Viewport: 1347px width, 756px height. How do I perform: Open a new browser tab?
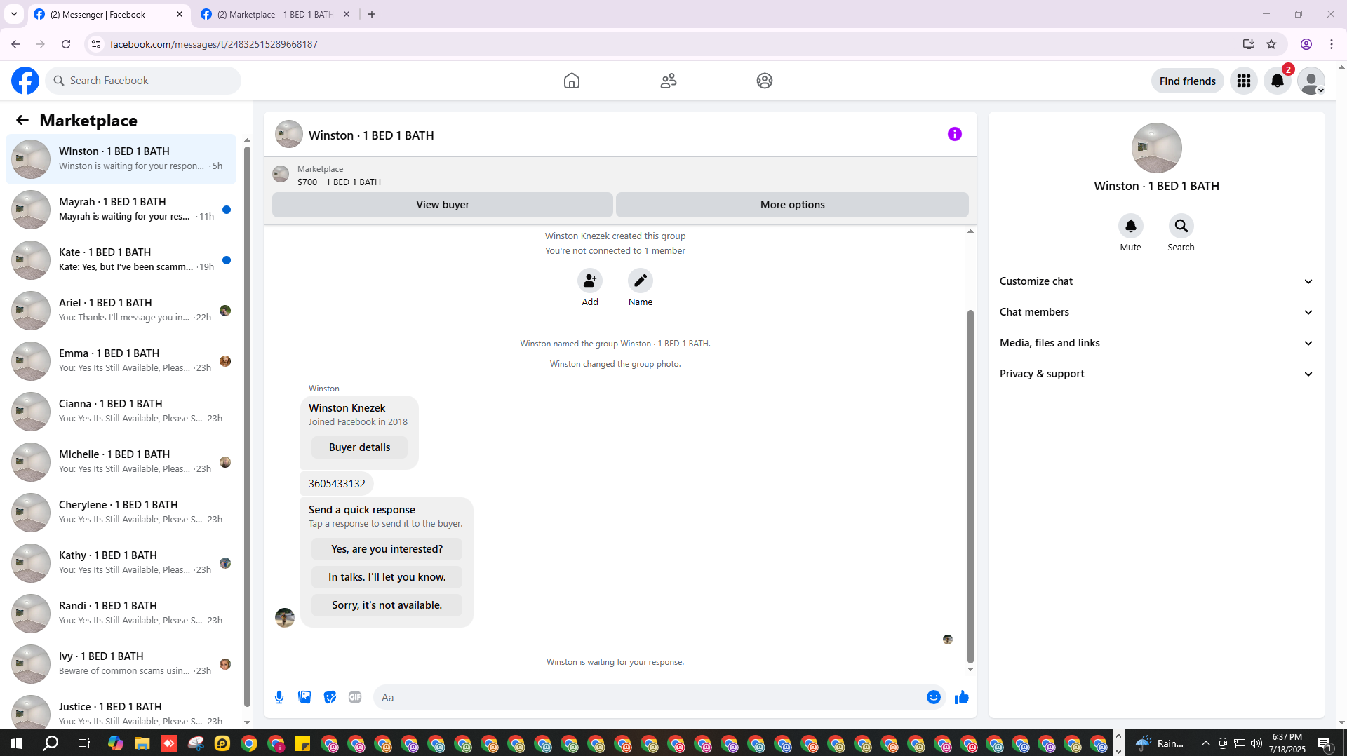[x=372, y=14]
